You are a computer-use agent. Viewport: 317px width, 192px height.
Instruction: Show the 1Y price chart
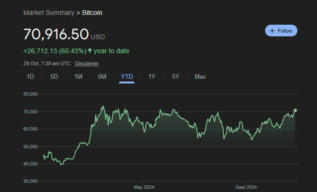152,77
